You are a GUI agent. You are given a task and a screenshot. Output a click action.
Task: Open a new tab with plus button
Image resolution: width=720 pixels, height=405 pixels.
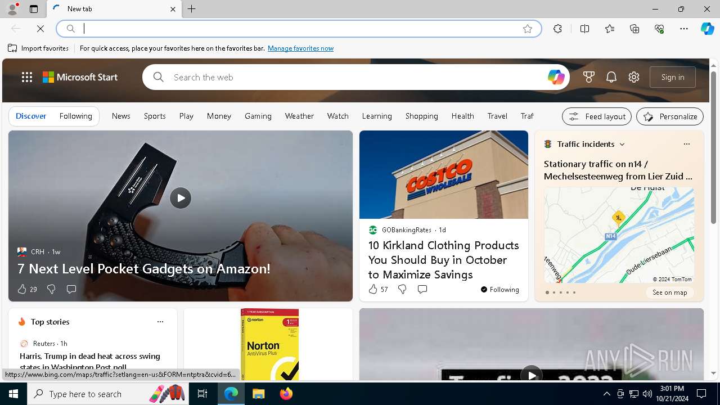[x=192, y=9]
